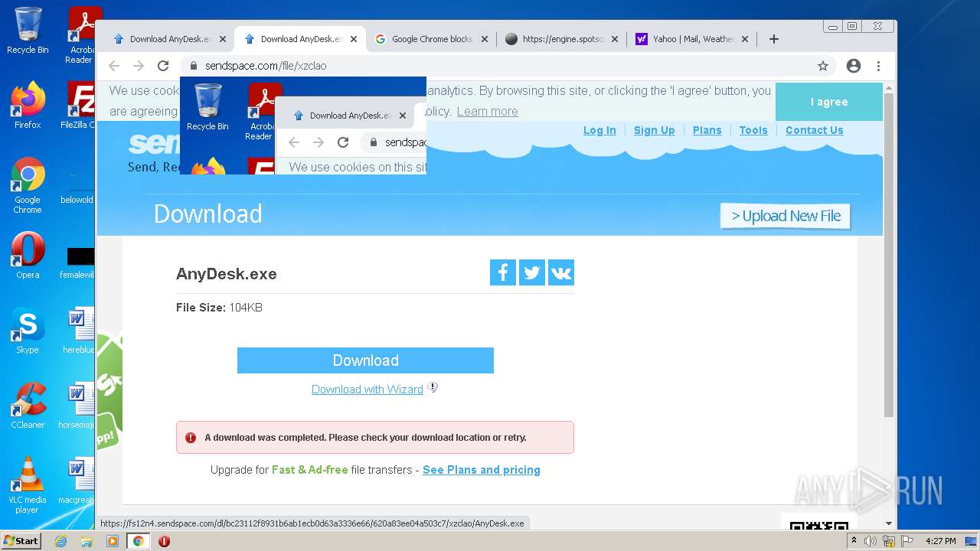Click the I agree cookie button
Viewport: 980px width, 551px height.
pyautogui.click(x=829, y=102)
